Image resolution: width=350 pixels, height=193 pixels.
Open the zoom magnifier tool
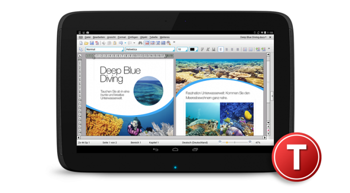169,43
